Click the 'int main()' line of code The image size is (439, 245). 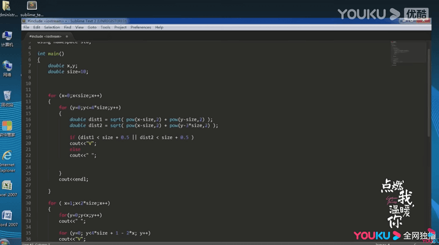point(51,54)
